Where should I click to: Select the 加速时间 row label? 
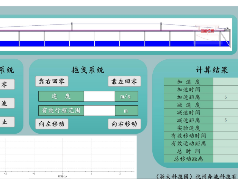point(189,89)
